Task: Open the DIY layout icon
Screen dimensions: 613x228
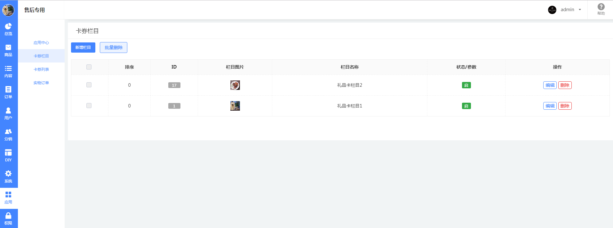Action: [8, 153]
